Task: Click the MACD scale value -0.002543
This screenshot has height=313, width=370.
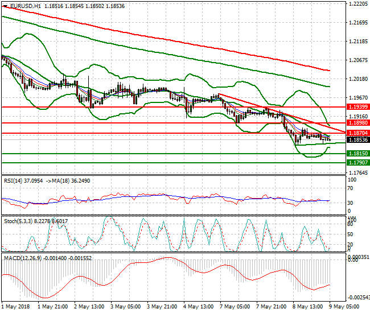Action: 360,297
